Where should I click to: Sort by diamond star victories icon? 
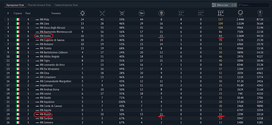pos(82,13)
